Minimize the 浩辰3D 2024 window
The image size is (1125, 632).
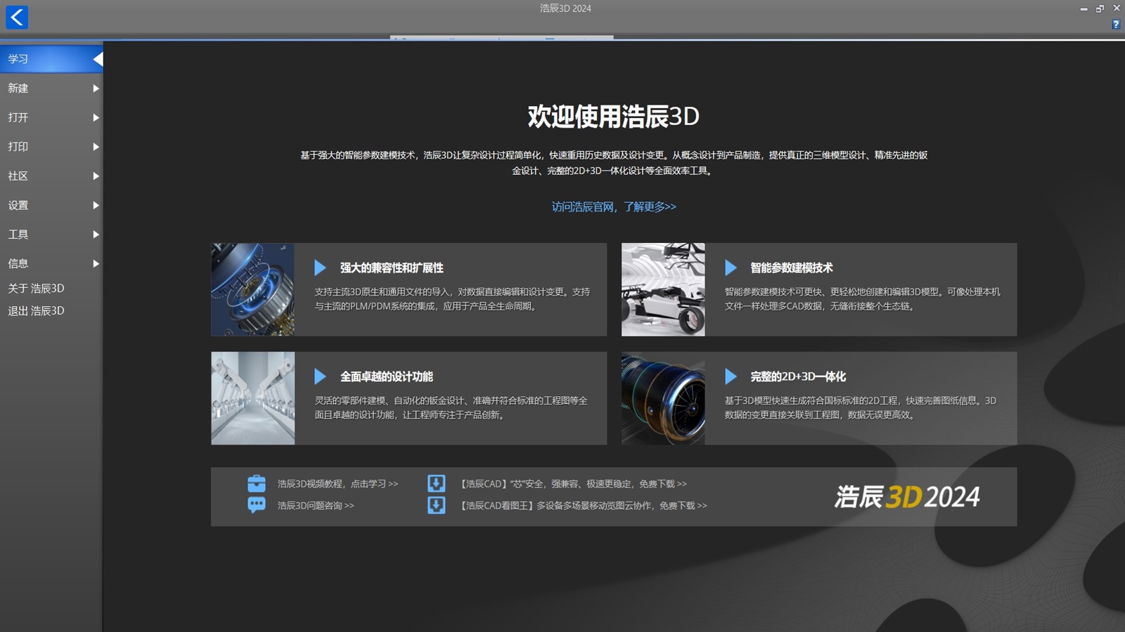[x=1084, y=8]
